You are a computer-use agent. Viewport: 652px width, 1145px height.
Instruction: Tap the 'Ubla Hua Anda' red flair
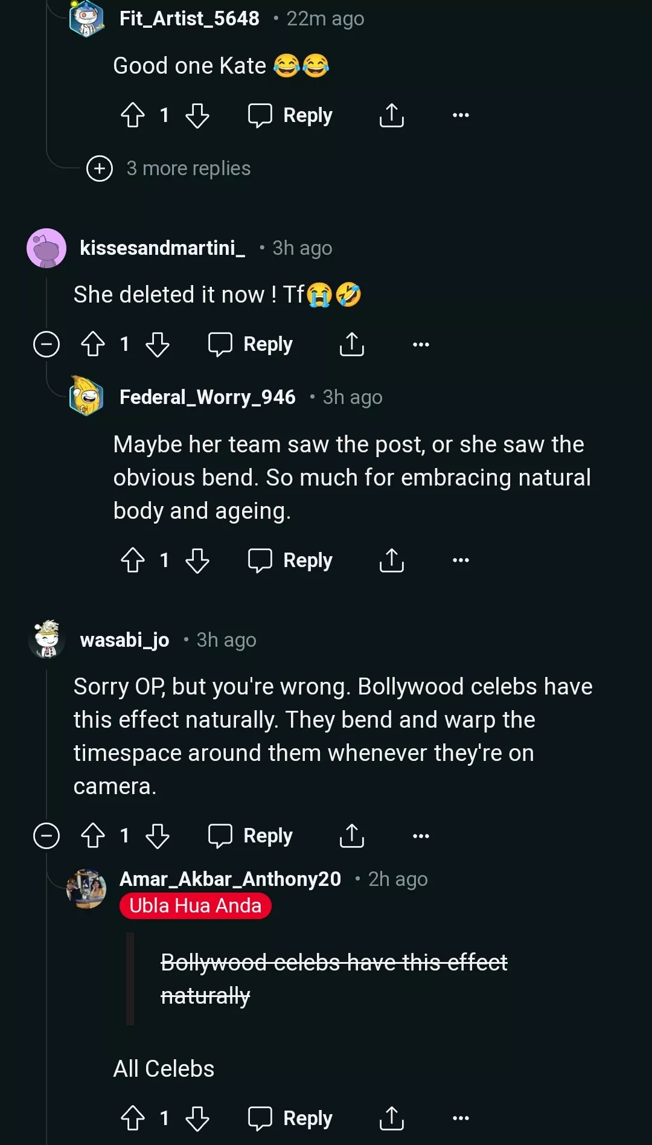[x=195, y=906]
